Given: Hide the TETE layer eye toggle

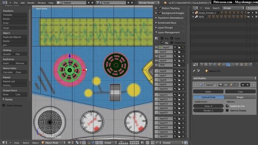Looking at the screenshot, I should pos(156,65).
